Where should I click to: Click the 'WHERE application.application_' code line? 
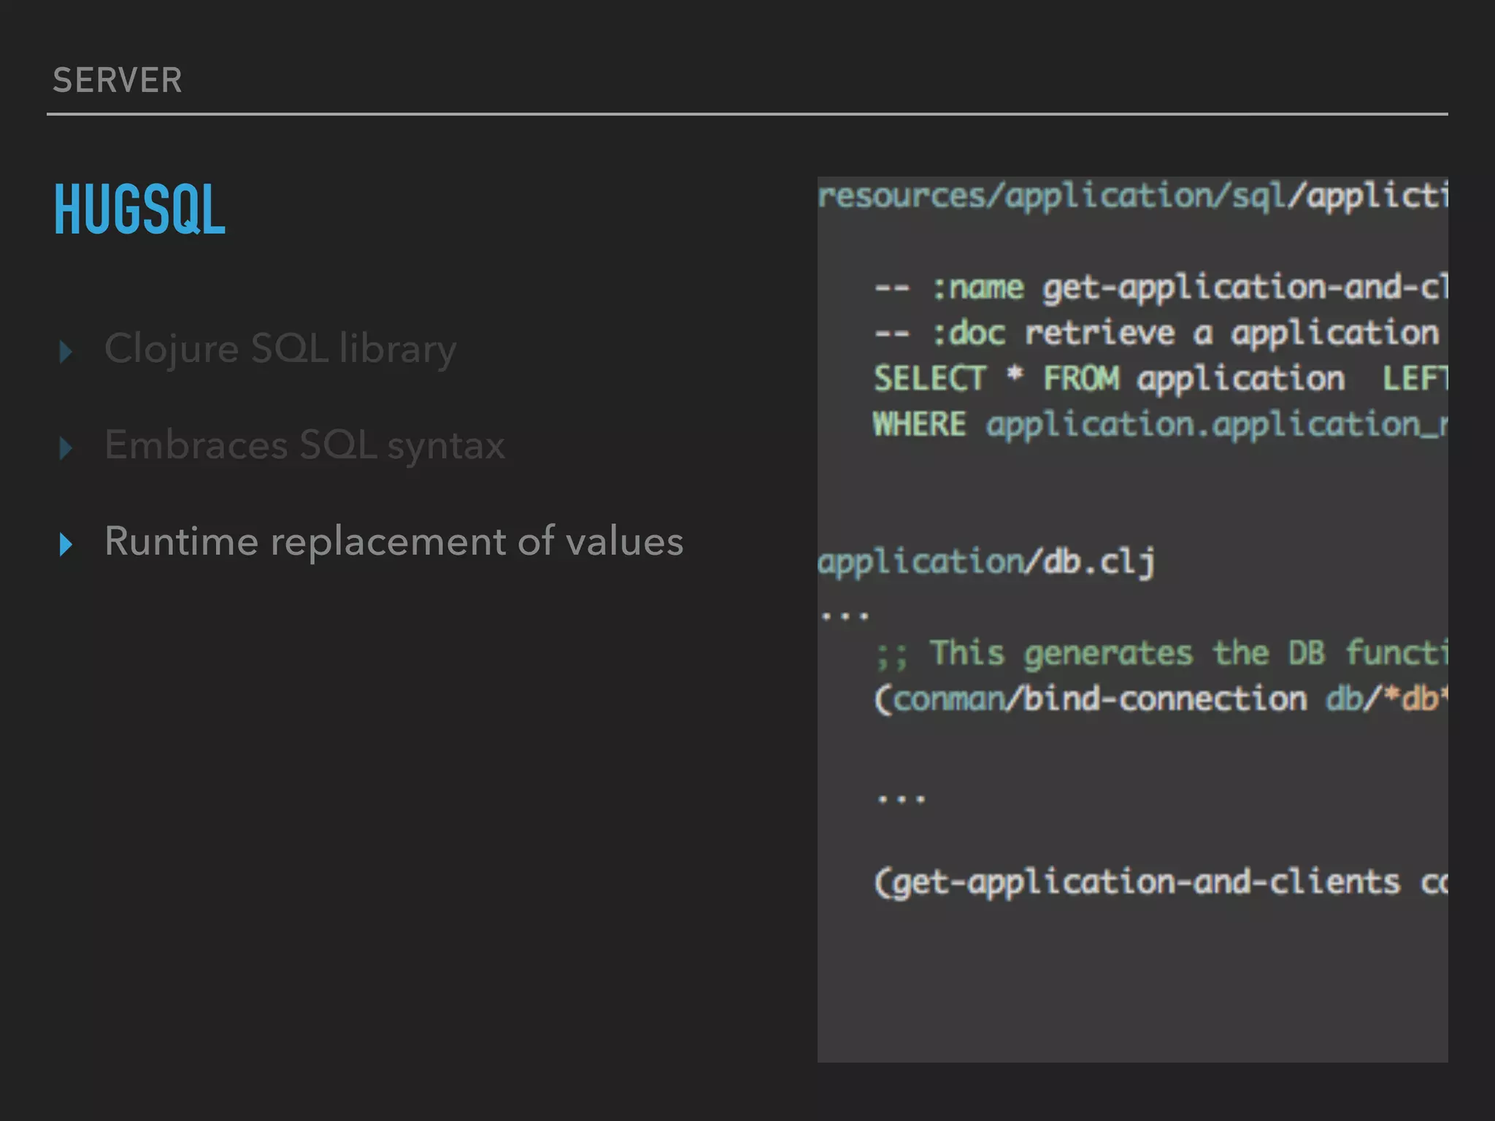coord(1161,425)
